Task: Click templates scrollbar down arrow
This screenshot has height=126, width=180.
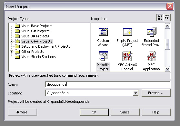Action: (x=167, y=69)
